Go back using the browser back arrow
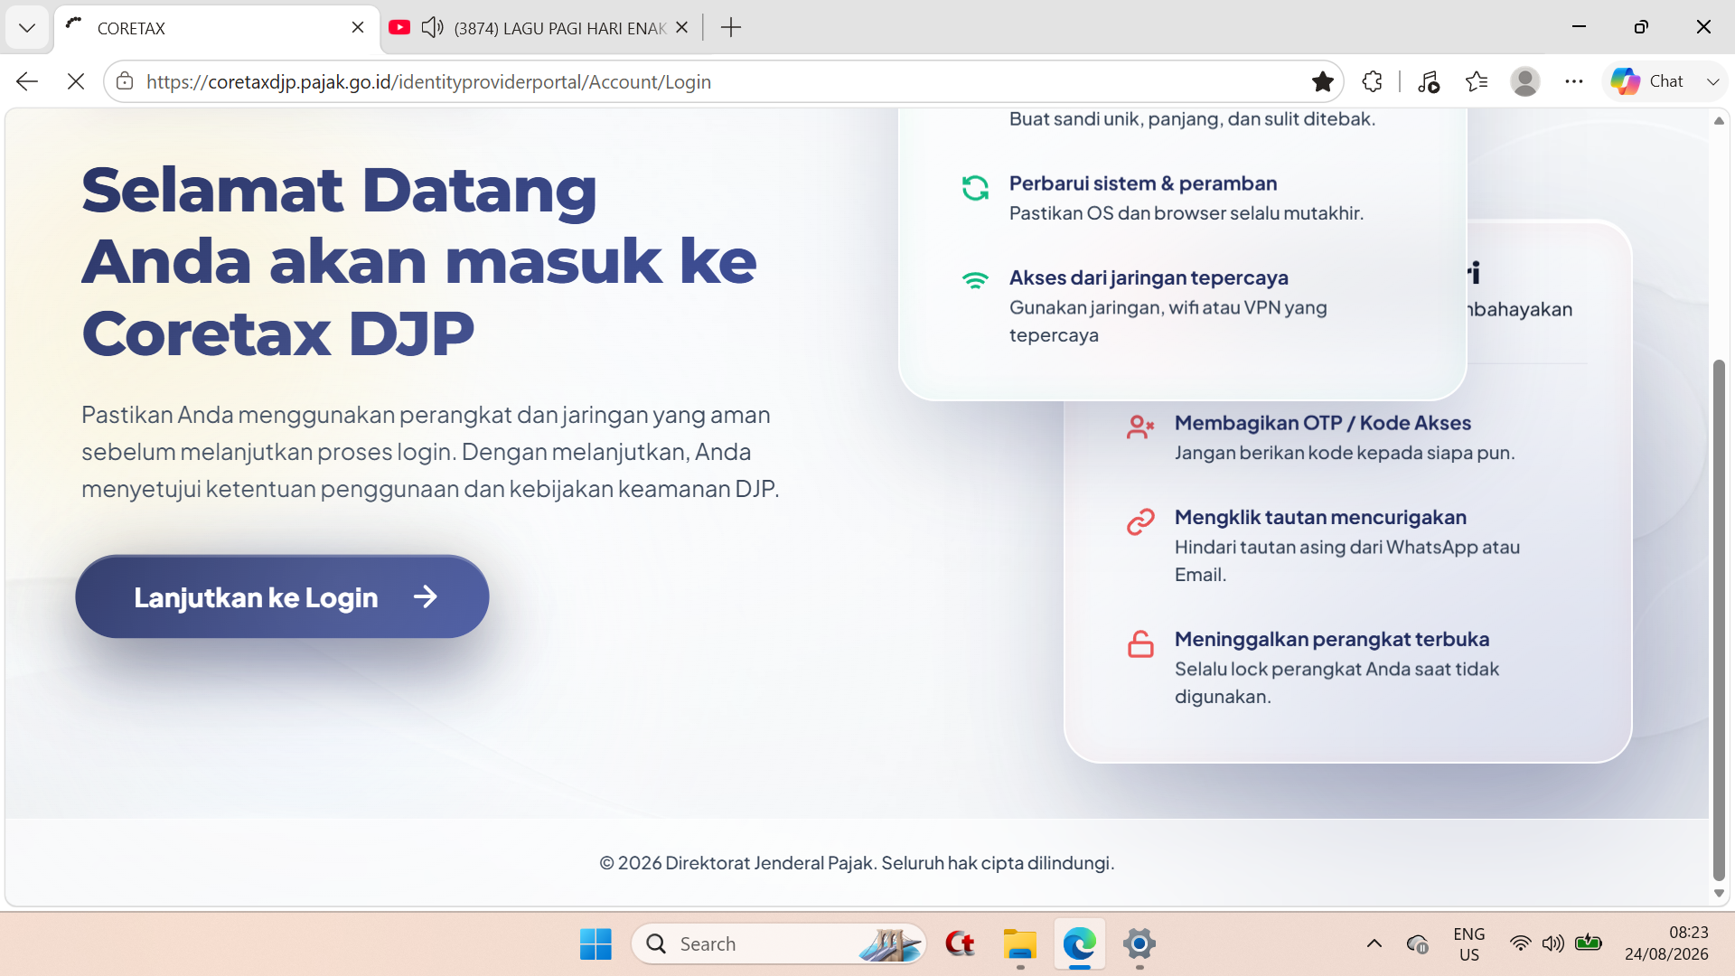Image resolution: width=1735 pixels, height=976 pixels. [27, 82]
